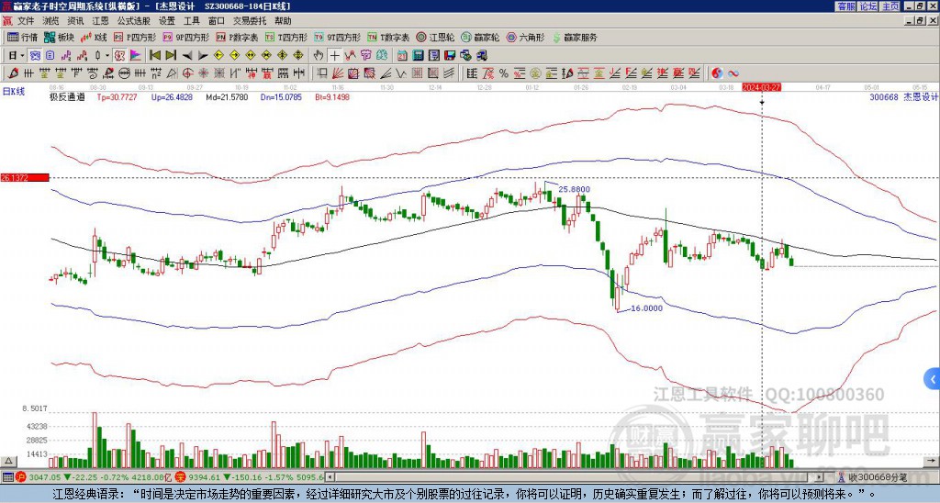Open the 资讯 menu
940x503 pixels.
point(75,21)
